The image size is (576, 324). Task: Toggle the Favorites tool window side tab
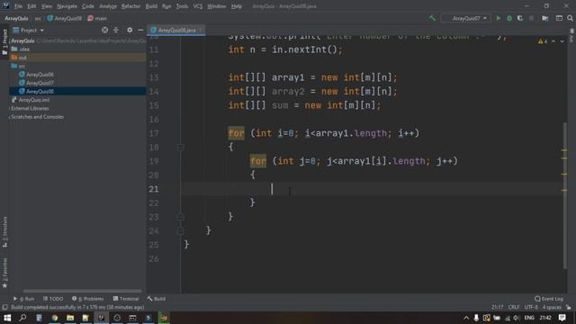coord(4,273)
